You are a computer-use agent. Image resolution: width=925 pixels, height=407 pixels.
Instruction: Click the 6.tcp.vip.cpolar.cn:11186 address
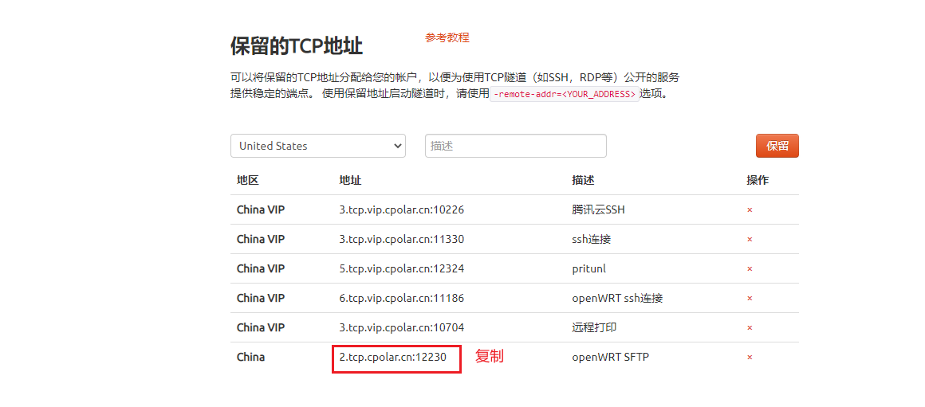[x=401, y=298]
